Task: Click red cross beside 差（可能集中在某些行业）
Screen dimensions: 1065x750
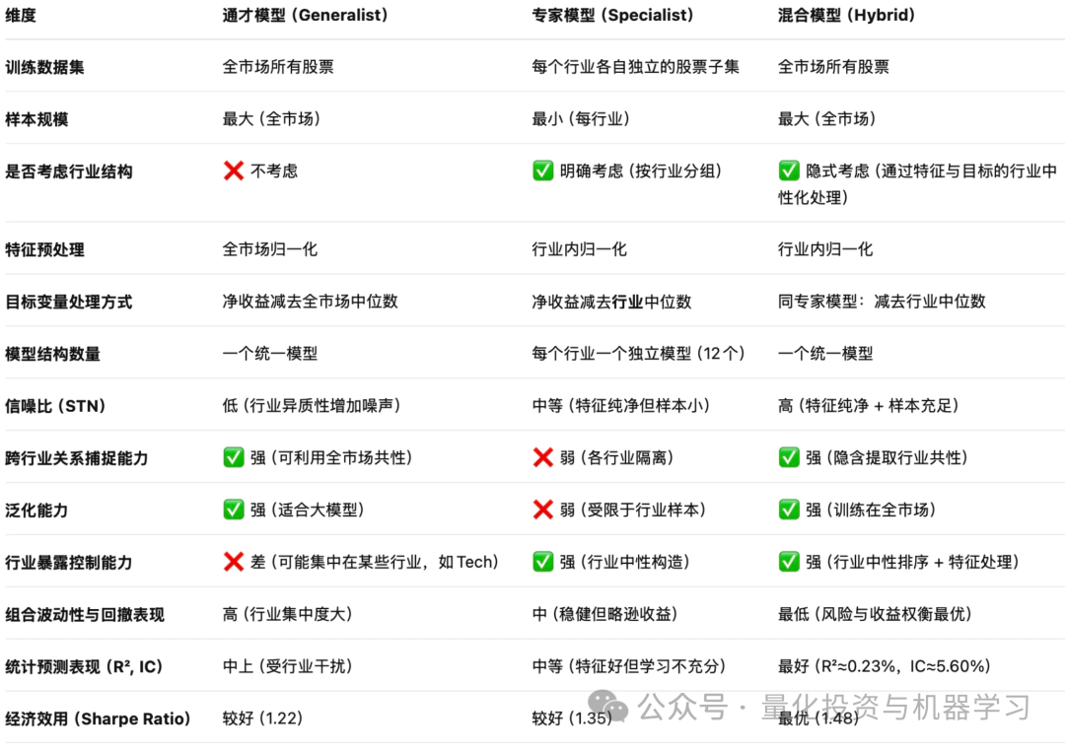Action: coord(233,562)
